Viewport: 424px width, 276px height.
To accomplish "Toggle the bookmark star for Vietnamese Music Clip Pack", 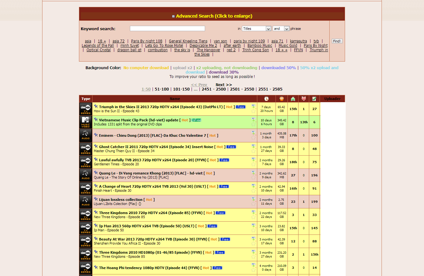I will tap(254, 124).
